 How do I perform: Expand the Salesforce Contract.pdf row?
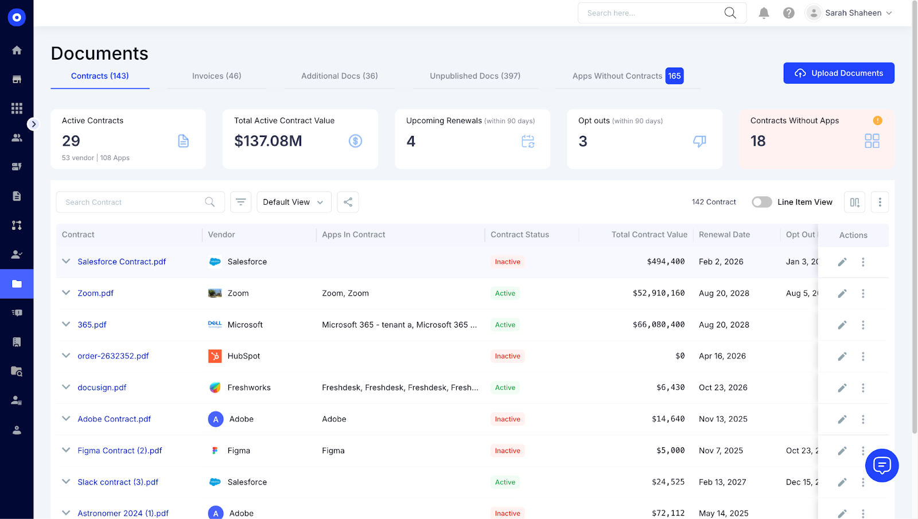pos(65,261)
